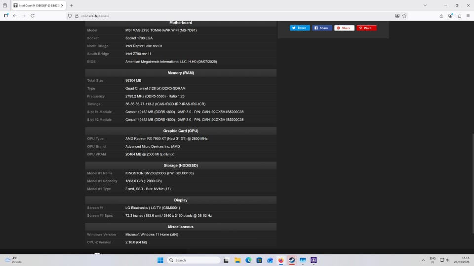Viewport: 474px width, 266px height.
Task: Click the American Megatrends BIOS value
Action: 171,62
